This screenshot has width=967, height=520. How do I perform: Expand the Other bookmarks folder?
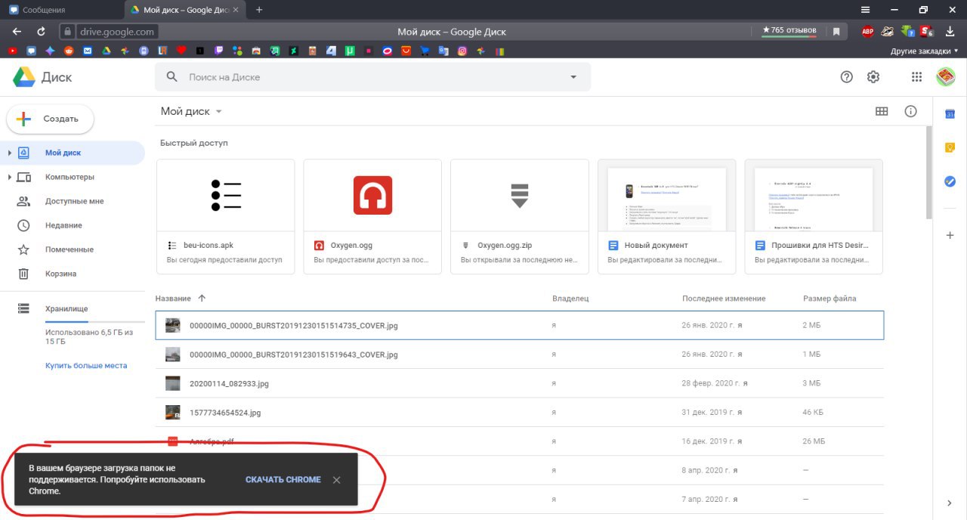pyautogui.click(x=925, y=51)
